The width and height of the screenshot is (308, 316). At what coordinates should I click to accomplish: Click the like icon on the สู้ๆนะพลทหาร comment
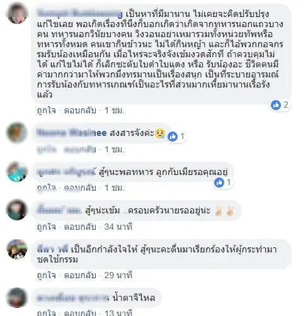click(x=219, y=183)
